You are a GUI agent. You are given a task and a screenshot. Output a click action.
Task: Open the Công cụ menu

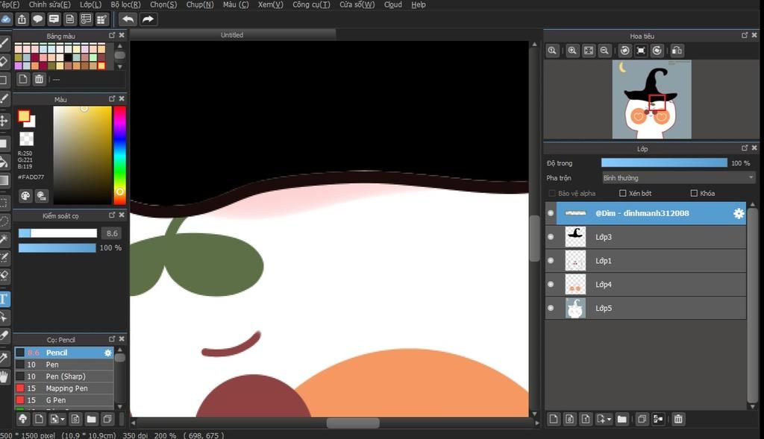click(x=311, y=4)
